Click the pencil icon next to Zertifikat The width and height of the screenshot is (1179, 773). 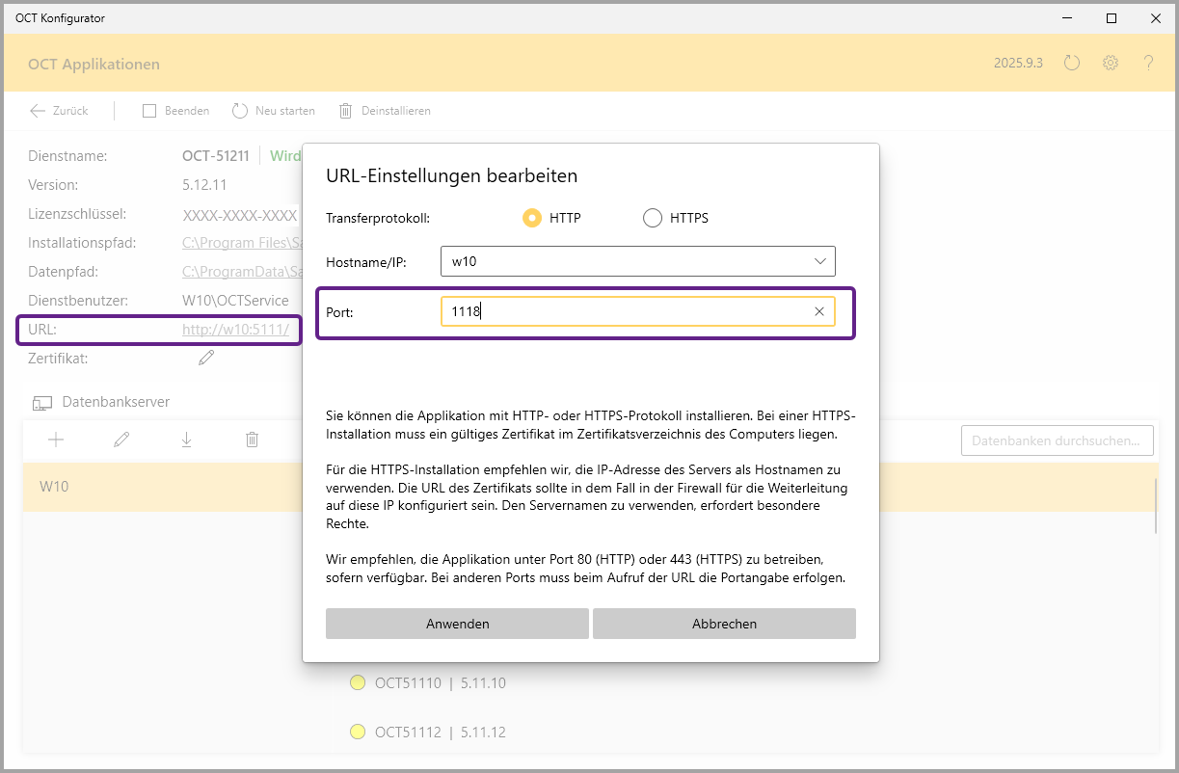point(206,359)
